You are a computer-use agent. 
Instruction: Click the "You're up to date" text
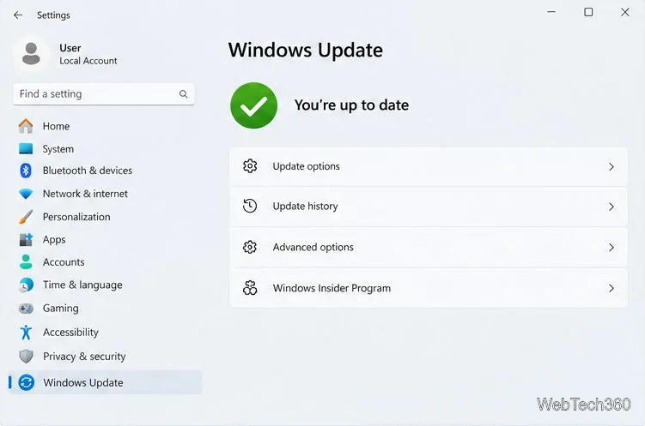351,105
